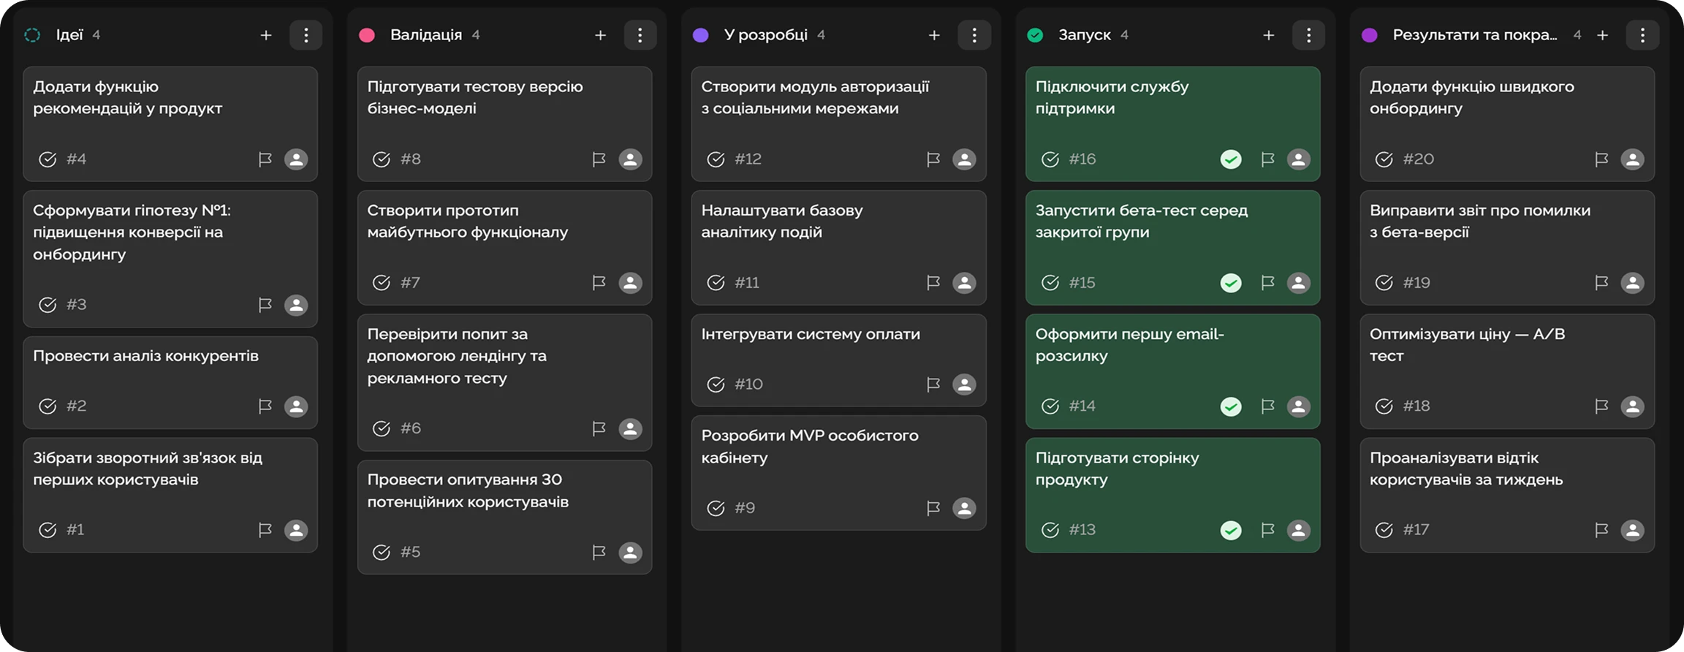Click the pink Валідація status color dot
The image size is (1684, 652).
point(367,35)
